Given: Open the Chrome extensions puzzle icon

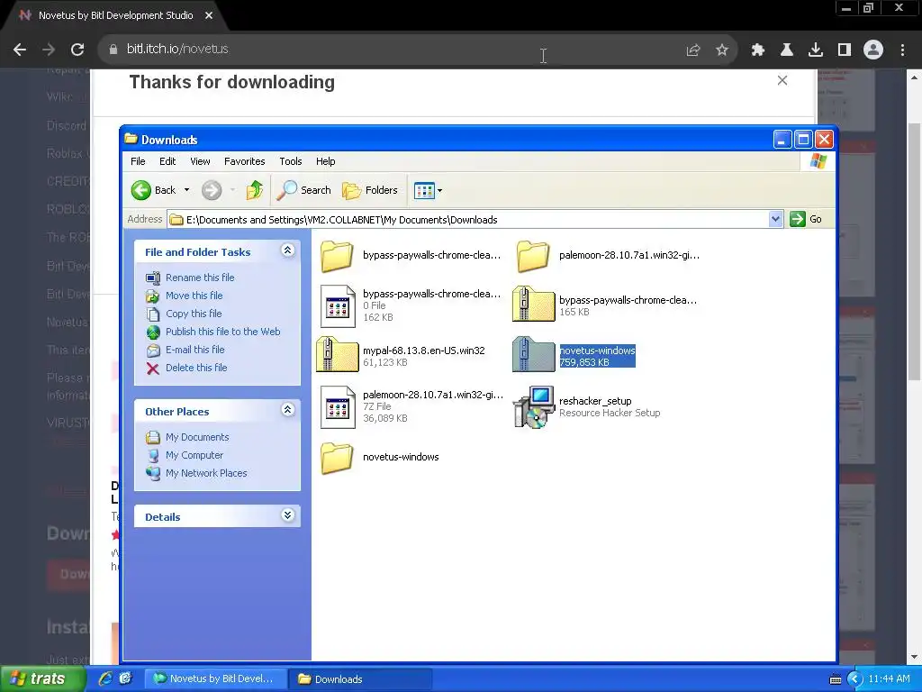Looking at the screenshot, I should tap(758, 50).
